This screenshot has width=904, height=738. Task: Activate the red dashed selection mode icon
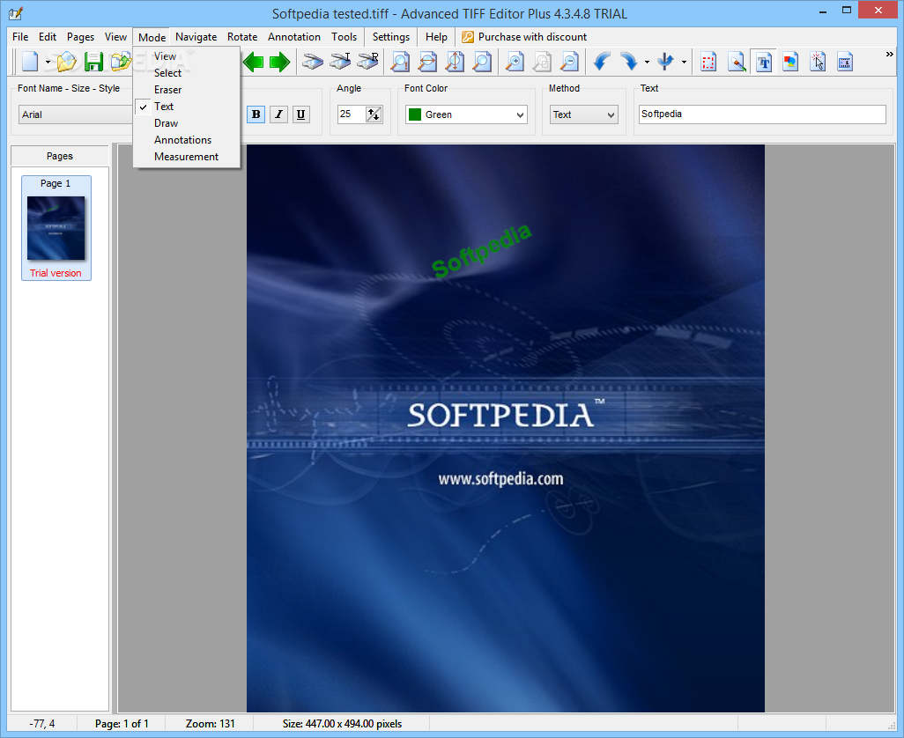point(708,62)
